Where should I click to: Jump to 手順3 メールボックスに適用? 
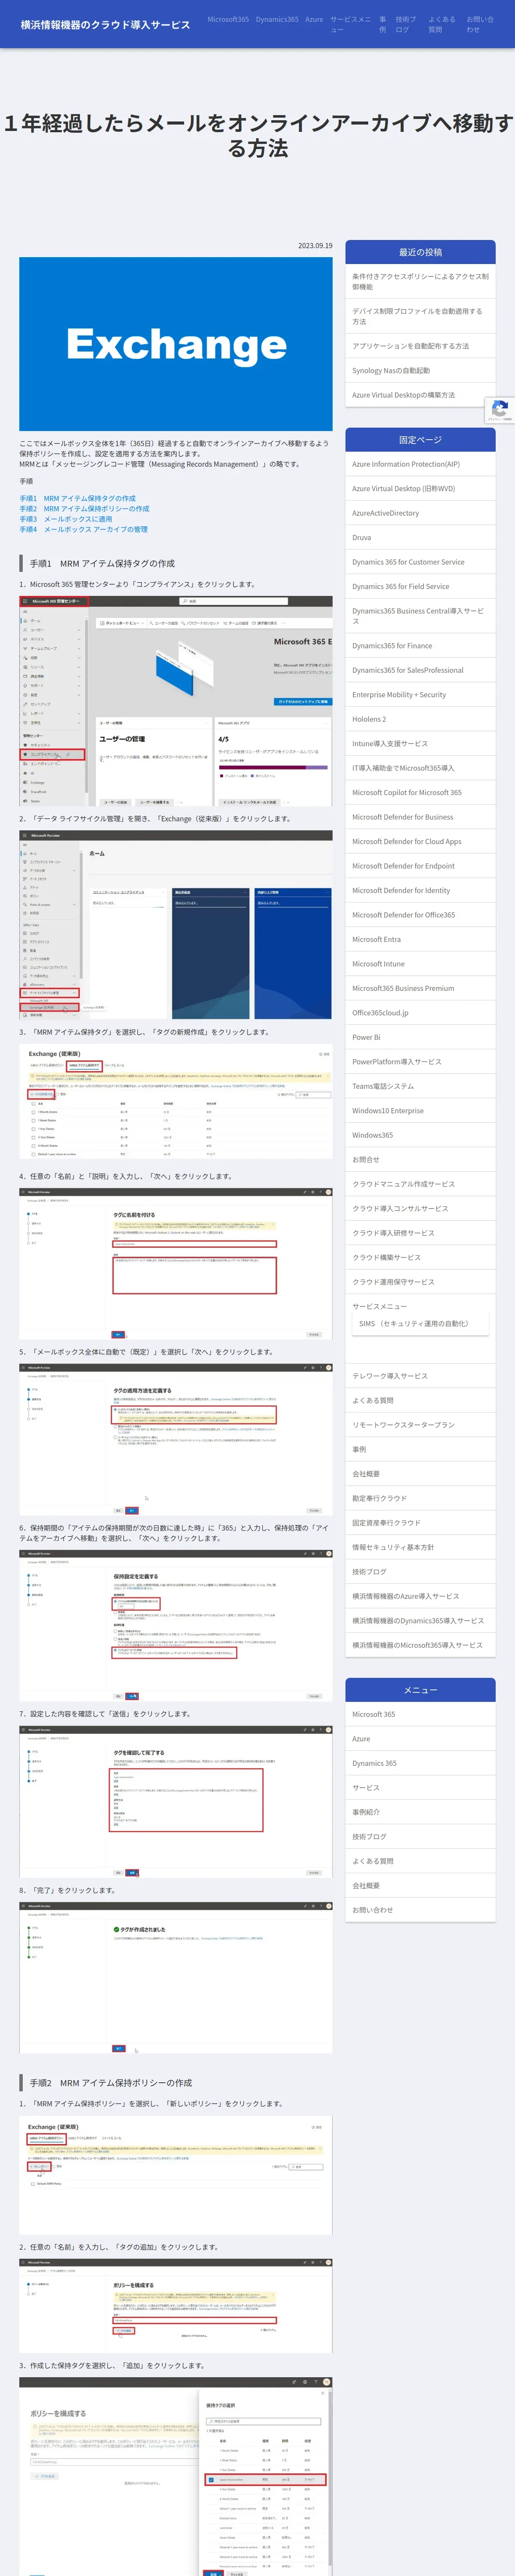[x=66, y=519]
